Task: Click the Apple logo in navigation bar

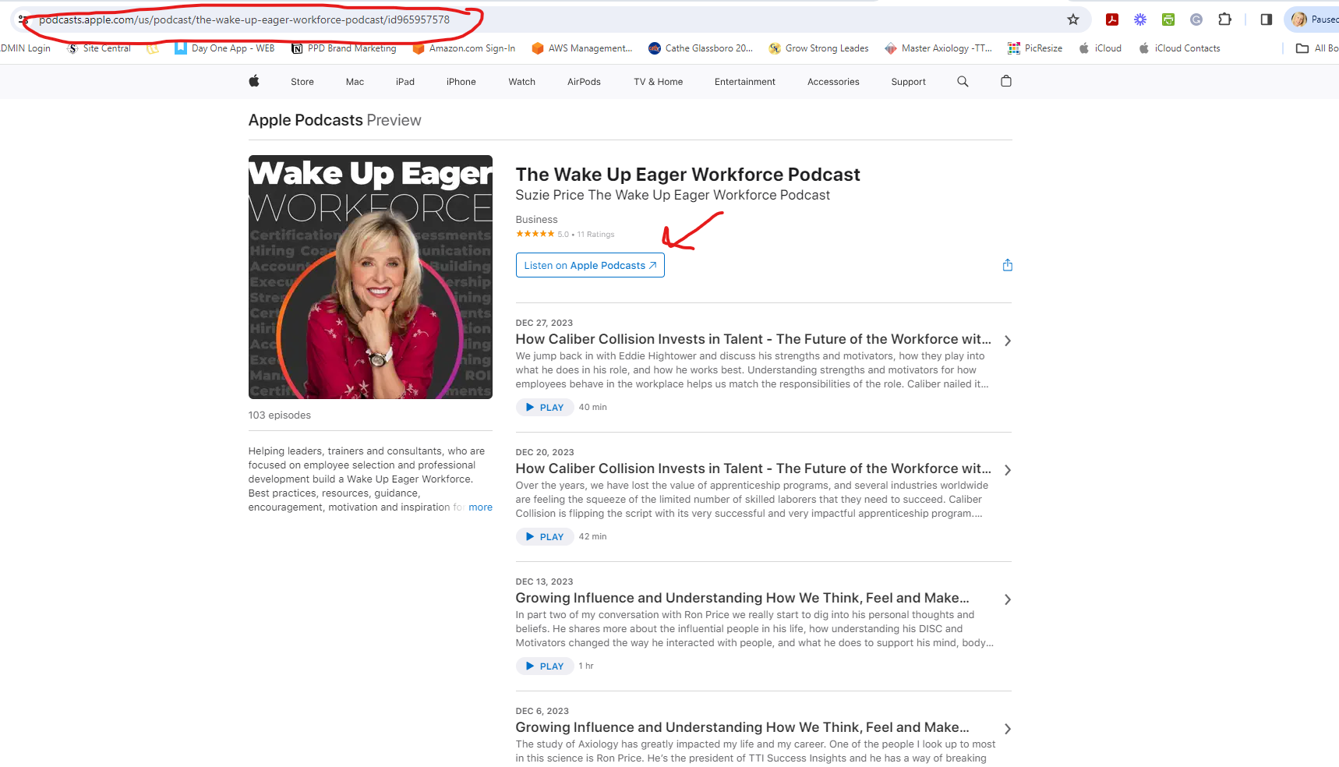Action: coord(254,81)
